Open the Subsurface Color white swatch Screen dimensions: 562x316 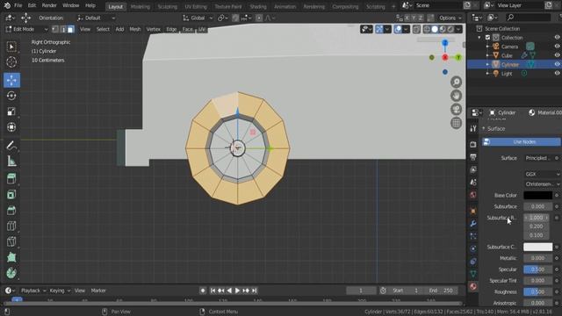pos(537,247)
